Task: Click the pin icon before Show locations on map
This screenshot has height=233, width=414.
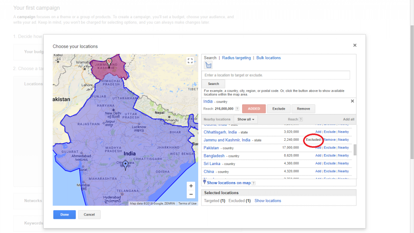Action: click(205, 182)
